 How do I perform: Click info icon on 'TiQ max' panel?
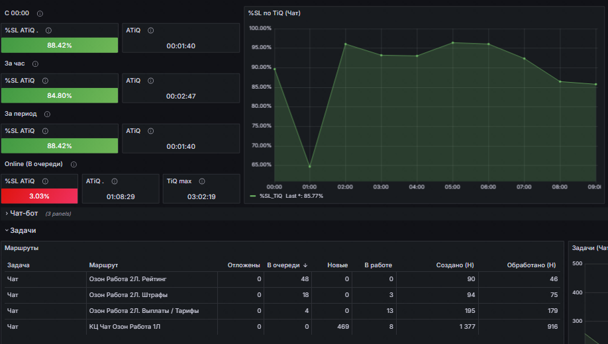202,181
